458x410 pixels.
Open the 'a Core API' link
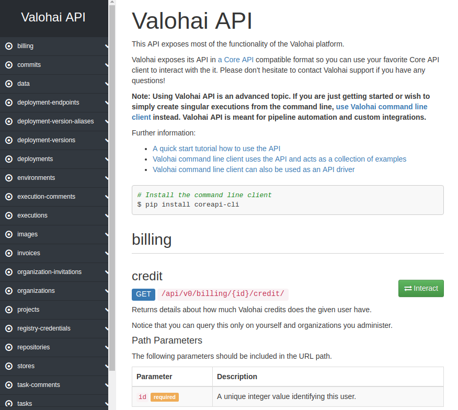[236, 60]
